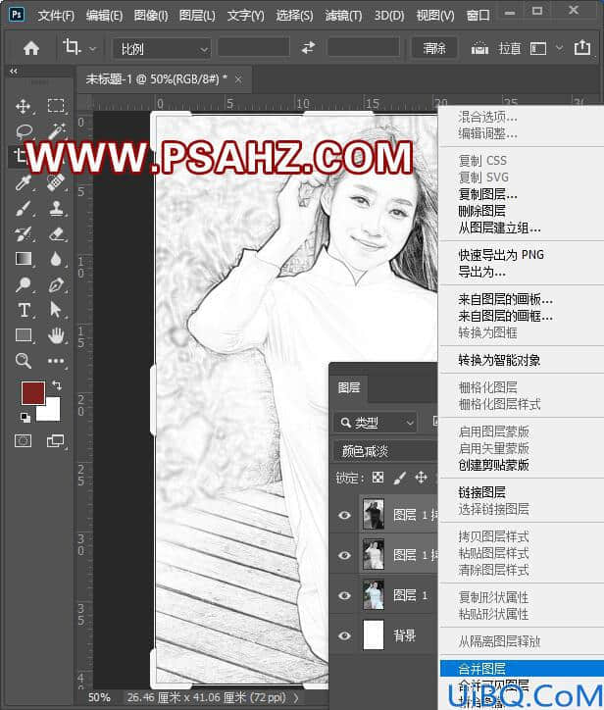Select the Eyedropper tool
604x710 pixels.
coord(23,183)
